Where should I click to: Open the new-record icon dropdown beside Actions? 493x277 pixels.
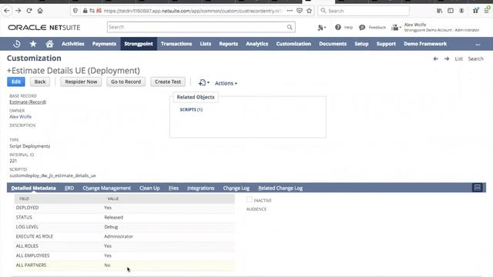(203, 82)
